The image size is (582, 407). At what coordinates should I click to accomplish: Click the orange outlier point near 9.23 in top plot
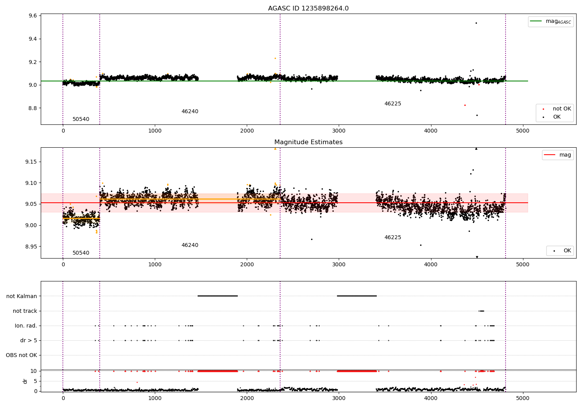(275, 58)
